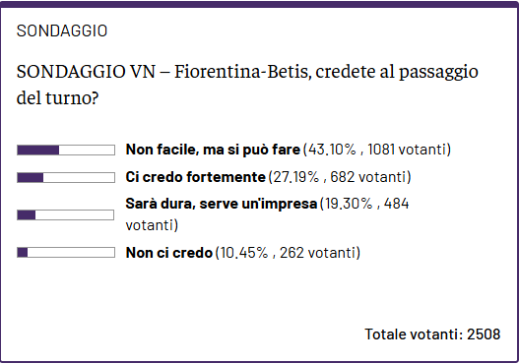Click the 'del turno?' second line of the title
This screenshot has height=364, width=519.
click(57, 97)
